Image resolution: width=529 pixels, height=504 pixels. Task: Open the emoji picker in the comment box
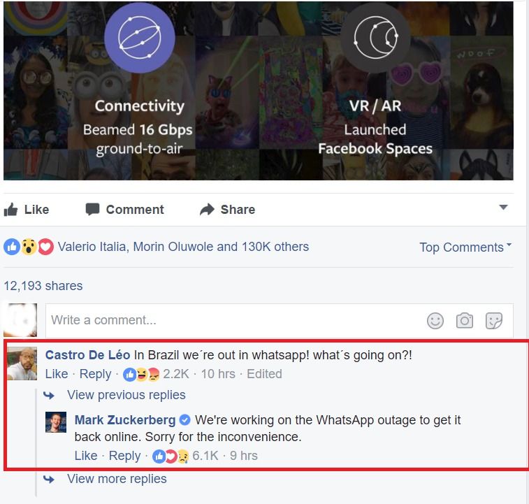[435, 320]
